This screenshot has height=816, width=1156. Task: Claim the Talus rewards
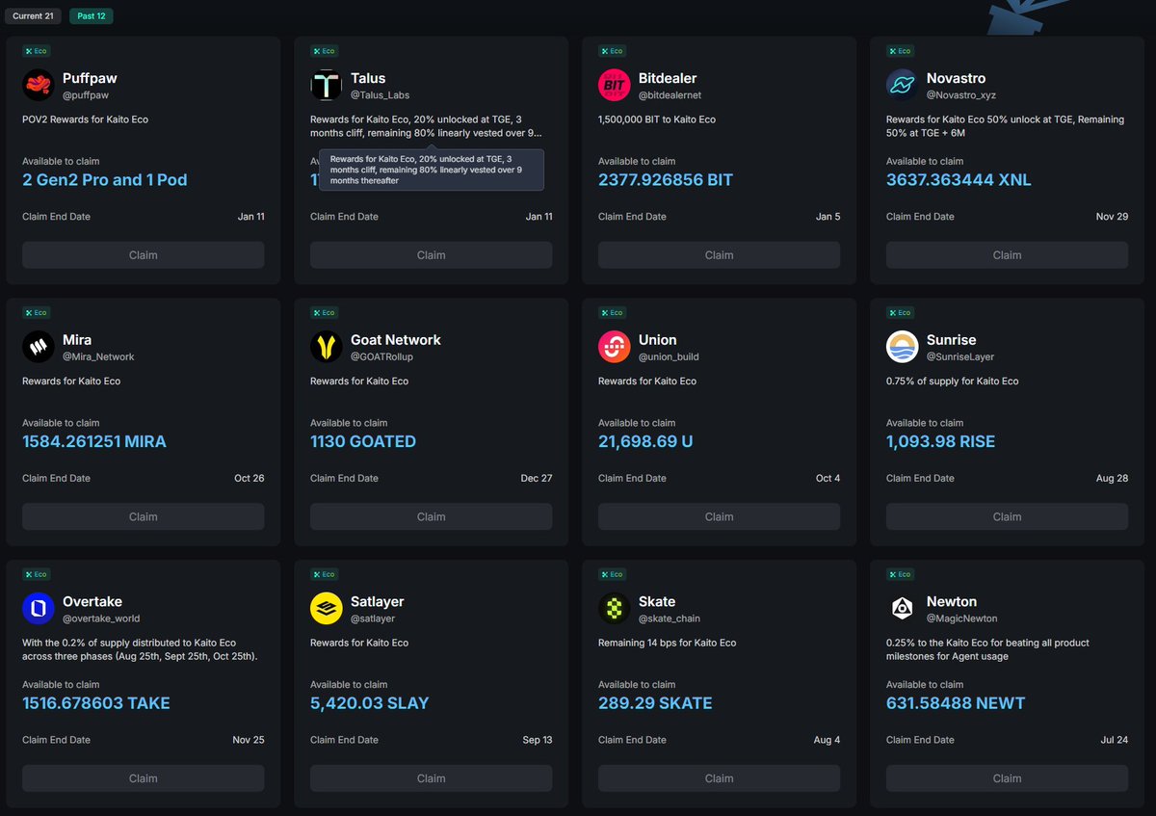(x=432, y=255)
